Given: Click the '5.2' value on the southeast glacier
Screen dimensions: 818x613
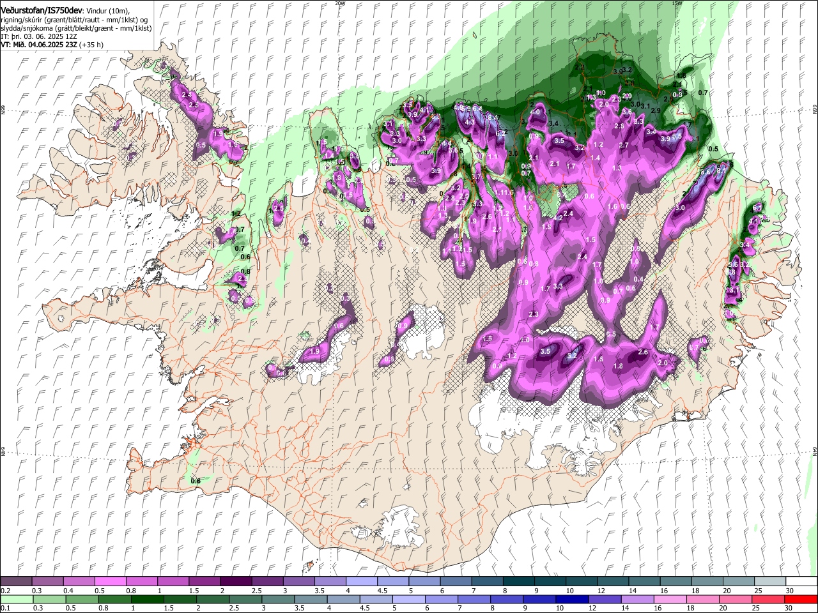Looking at the screenshot, I should coord(572,355).
